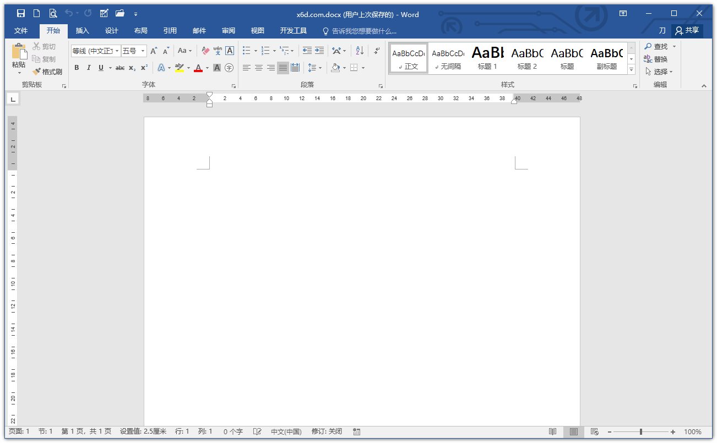Viewport: 717px width, 443px height.
Task: Click the increase indent icon
Action: [x=319, y=51]
